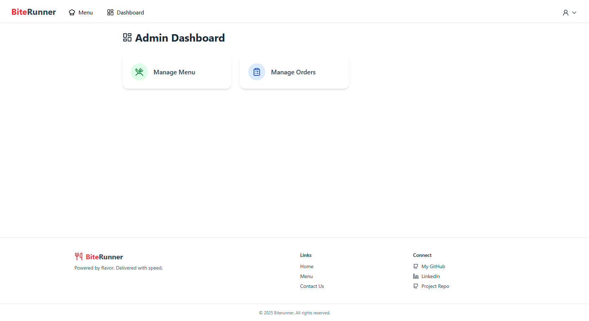
Task: Open the Manage Menu card
Action: [x=177, y=72]
